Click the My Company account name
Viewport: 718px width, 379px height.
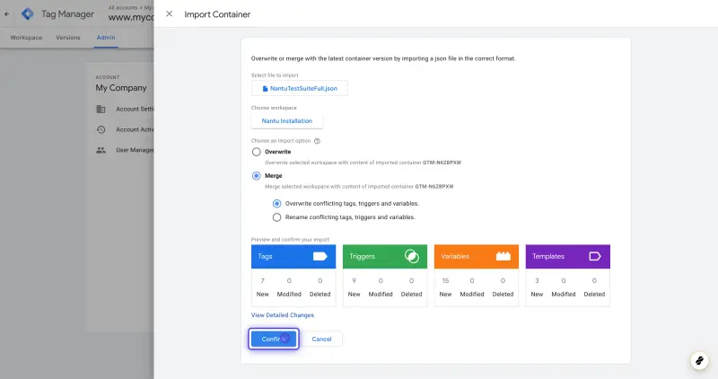point(121,88)
